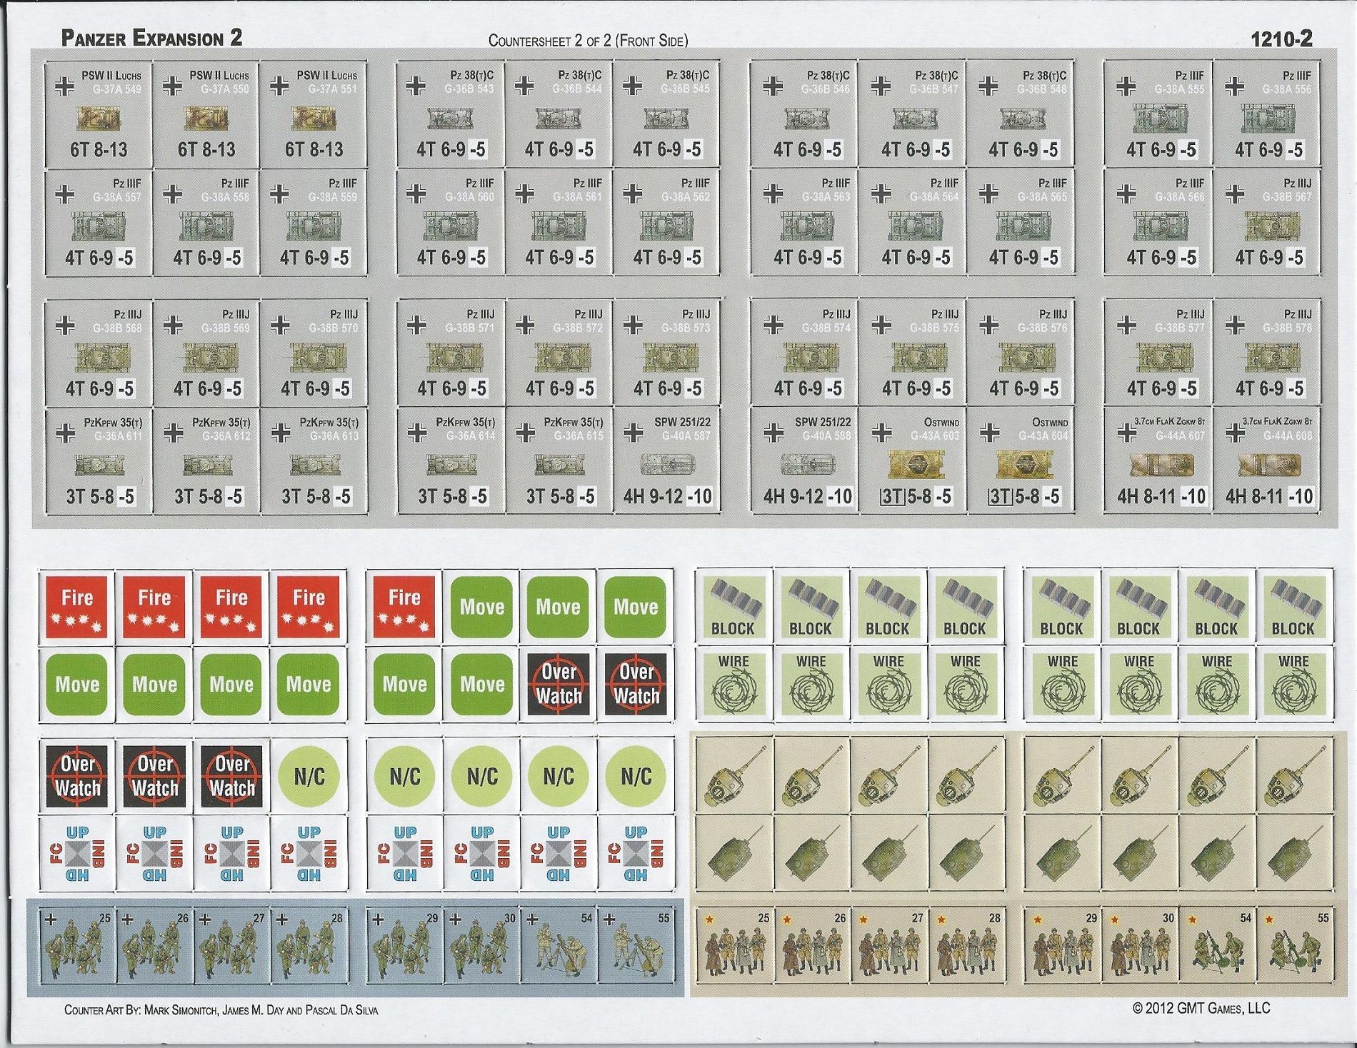
Task: Click the Pz IIIJ G-38B 578 counter
Action: click(1268, 353)
